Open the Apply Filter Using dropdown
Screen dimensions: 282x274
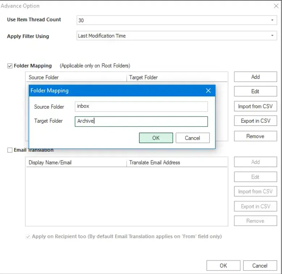[x=272, y=35]
